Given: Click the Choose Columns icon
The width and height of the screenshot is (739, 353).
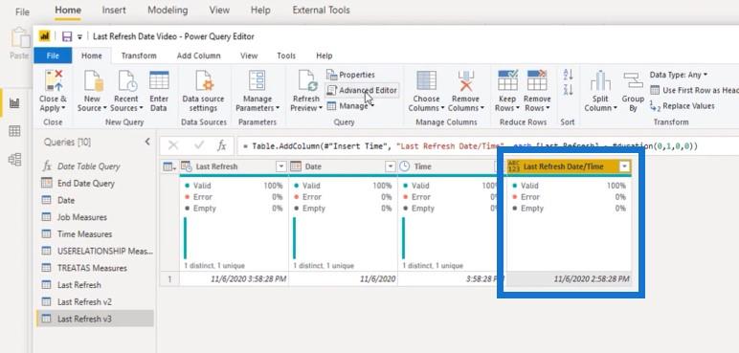Looking at the screenshot, I should coord(426,80).
